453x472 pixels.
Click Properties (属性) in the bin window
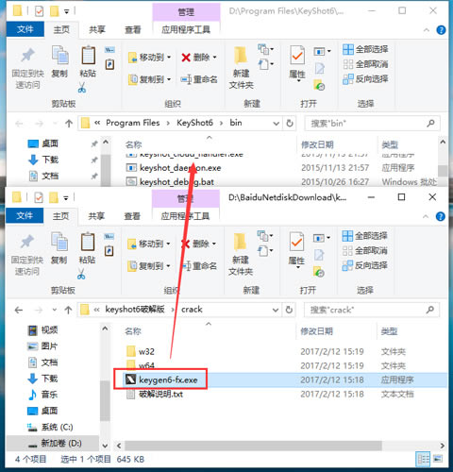point(297,63)
